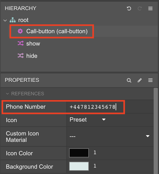The image size is (159, 174).
Task: Click the undo icon in Hierarchy header
Action: [x=129, y=9]
